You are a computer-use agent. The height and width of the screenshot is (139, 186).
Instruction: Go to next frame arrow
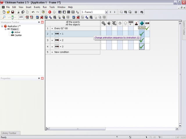coord(115,12)
